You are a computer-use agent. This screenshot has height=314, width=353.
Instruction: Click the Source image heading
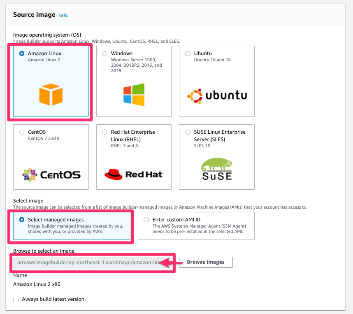point(34,15)
